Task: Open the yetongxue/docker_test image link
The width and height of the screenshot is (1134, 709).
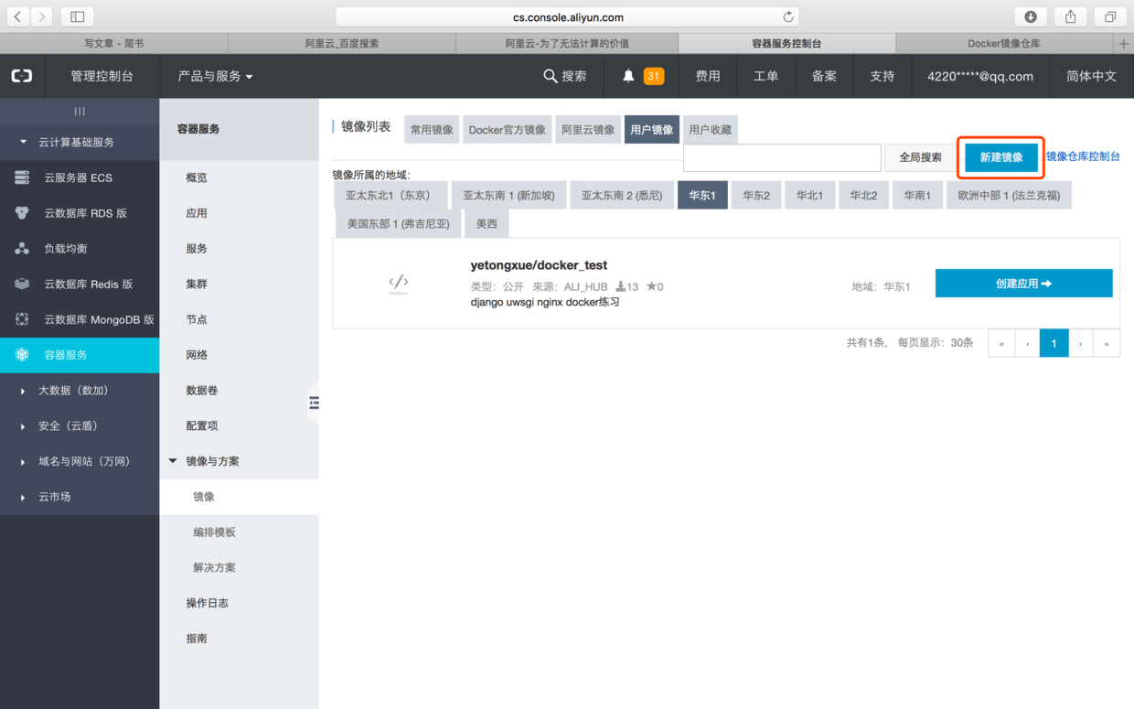Action: point(539,265)
